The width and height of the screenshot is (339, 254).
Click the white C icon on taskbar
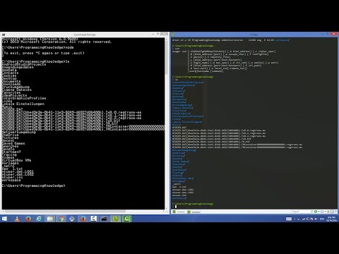pyautogui.click(x=93, y=219)
